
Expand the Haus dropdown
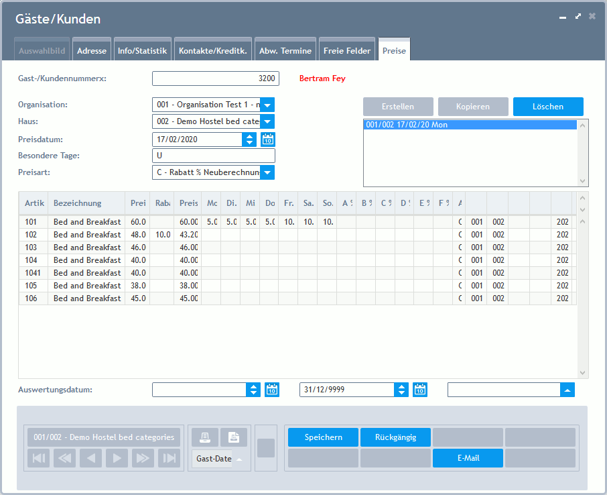[x=267, y=121]
